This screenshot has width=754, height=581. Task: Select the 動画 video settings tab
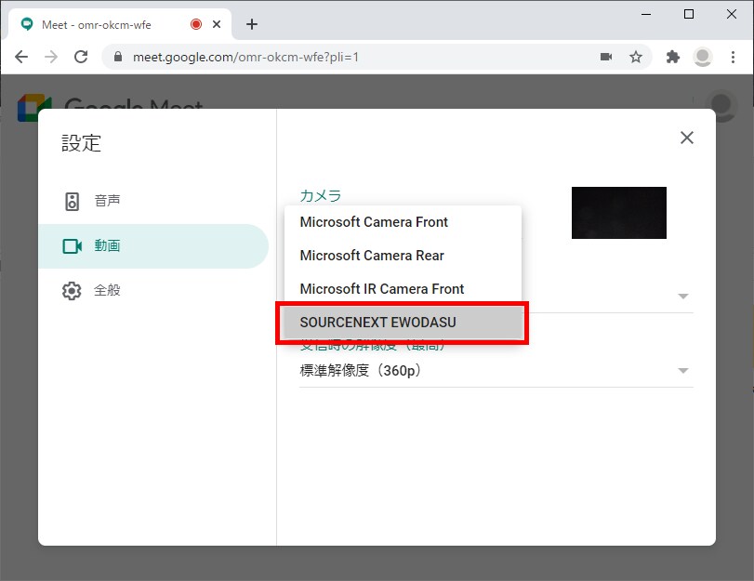[152, 245]
